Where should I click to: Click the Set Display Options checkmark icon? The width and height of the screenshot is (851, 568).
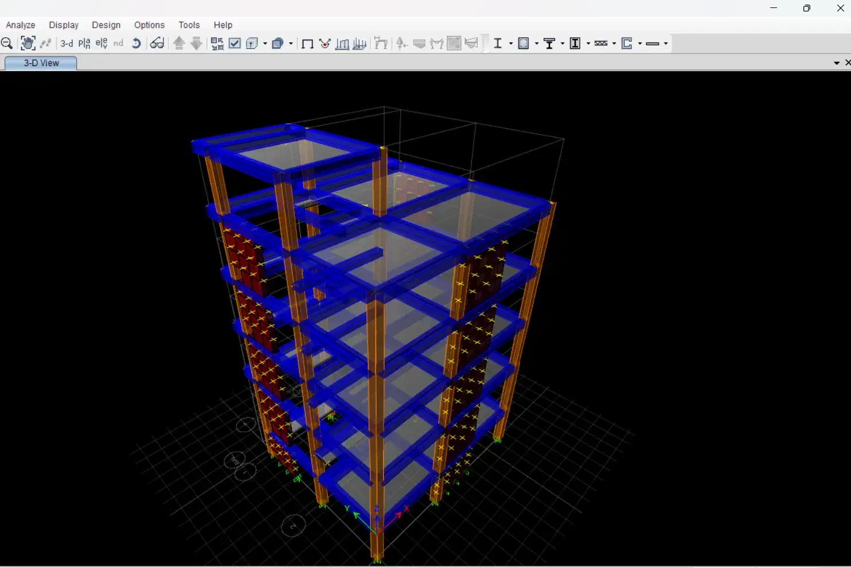click(x=235, y=44)
